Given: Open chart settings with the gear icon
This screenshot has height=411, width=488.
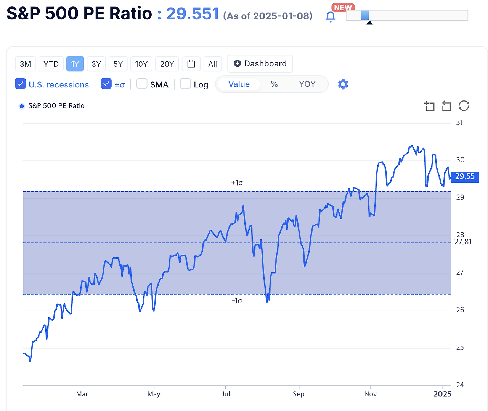Looking at the screenshot, I should pyautogui.click(x=343, y=84).
